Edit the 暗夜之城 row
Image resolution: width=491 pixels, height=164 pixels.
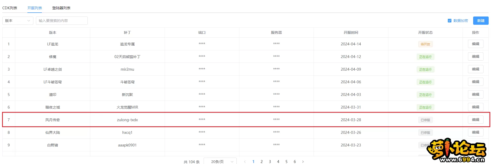pos(476,107)
